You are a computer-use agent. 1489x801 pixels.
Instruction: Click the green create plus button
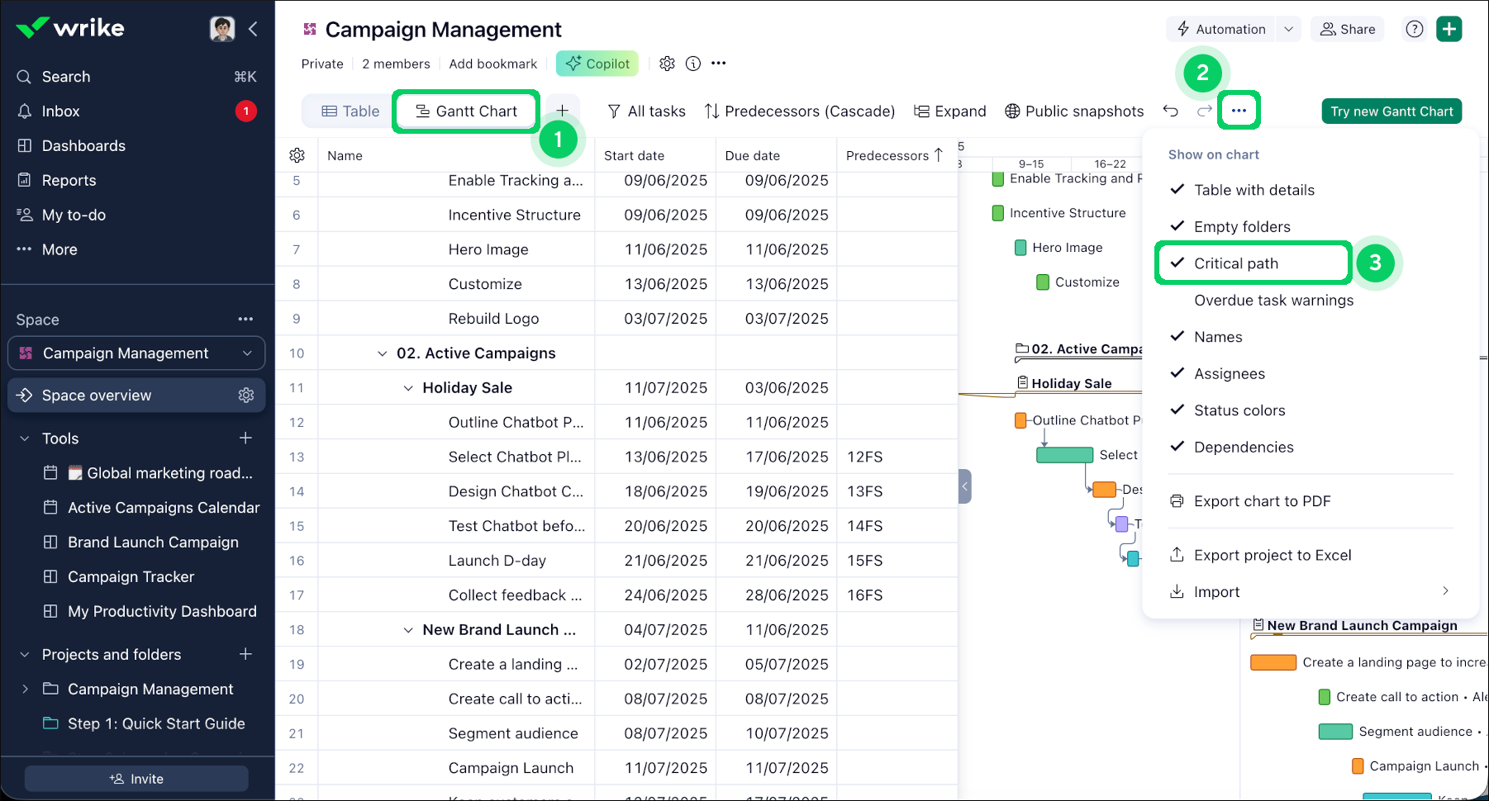tap(1449, 29)
